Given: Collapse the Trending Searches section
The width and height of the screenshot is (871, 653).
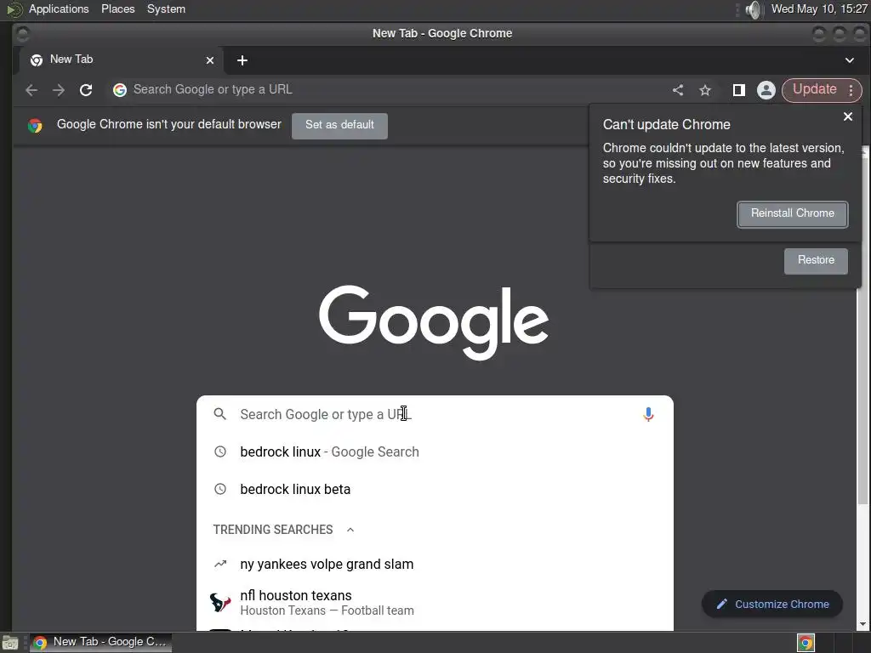Looking at the screenshot, I should tap(350, 530).
